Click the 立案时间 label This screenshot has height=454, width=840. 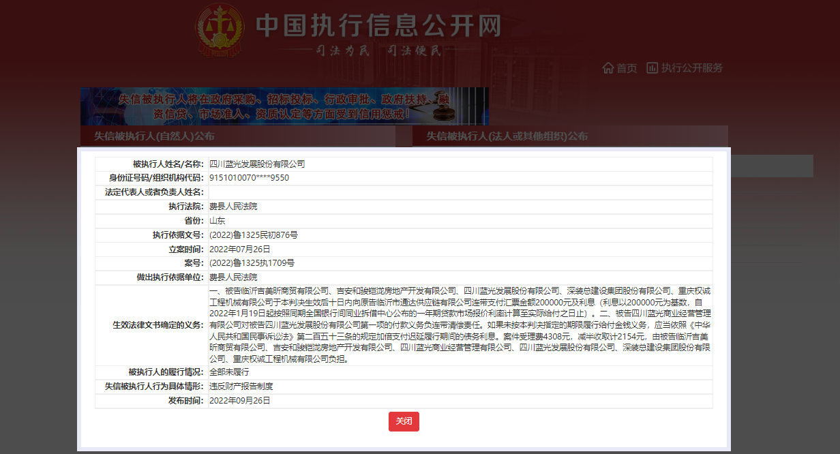[187, 249]
